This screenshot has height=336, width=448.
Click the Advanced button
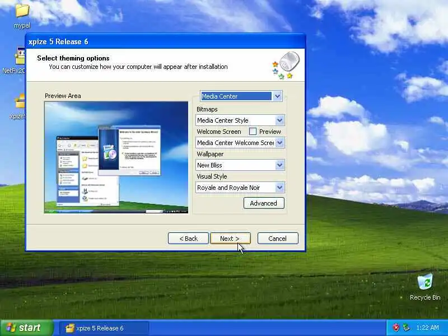(x=264, y=203)
